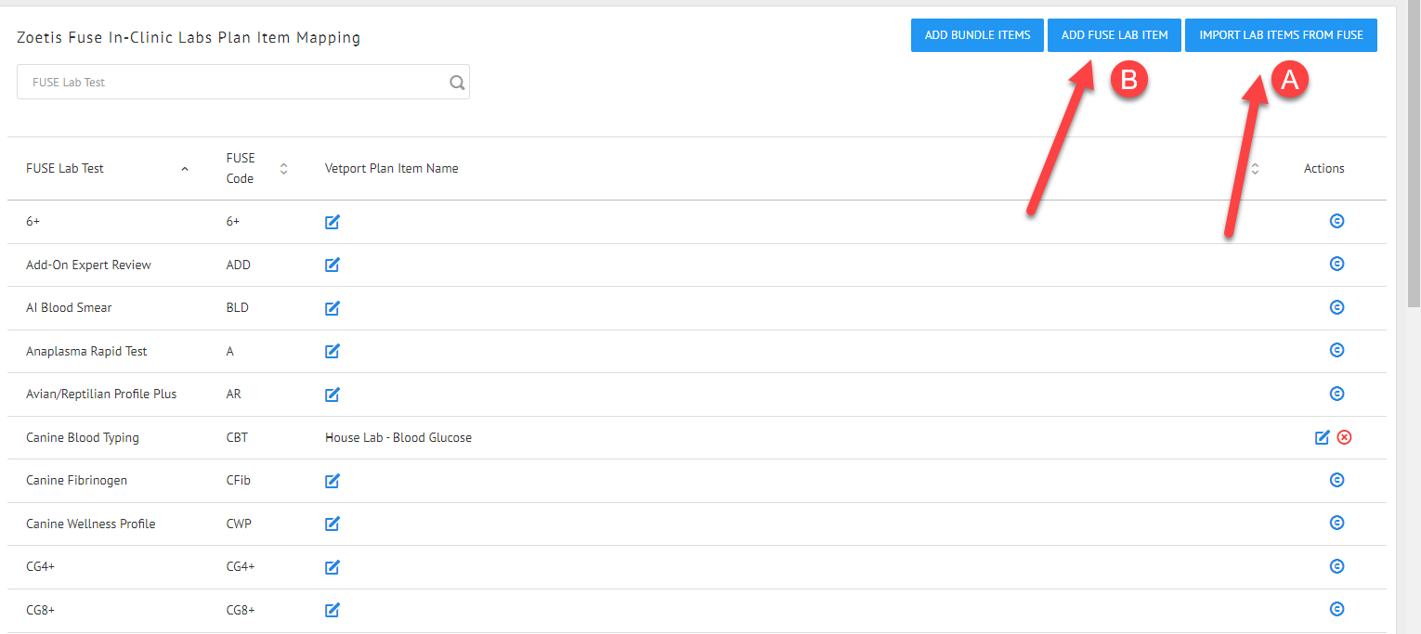Remove Canine Blood Typing mapping
The height and width of the screenshot is (634, 1421).
pos(1345,437)
